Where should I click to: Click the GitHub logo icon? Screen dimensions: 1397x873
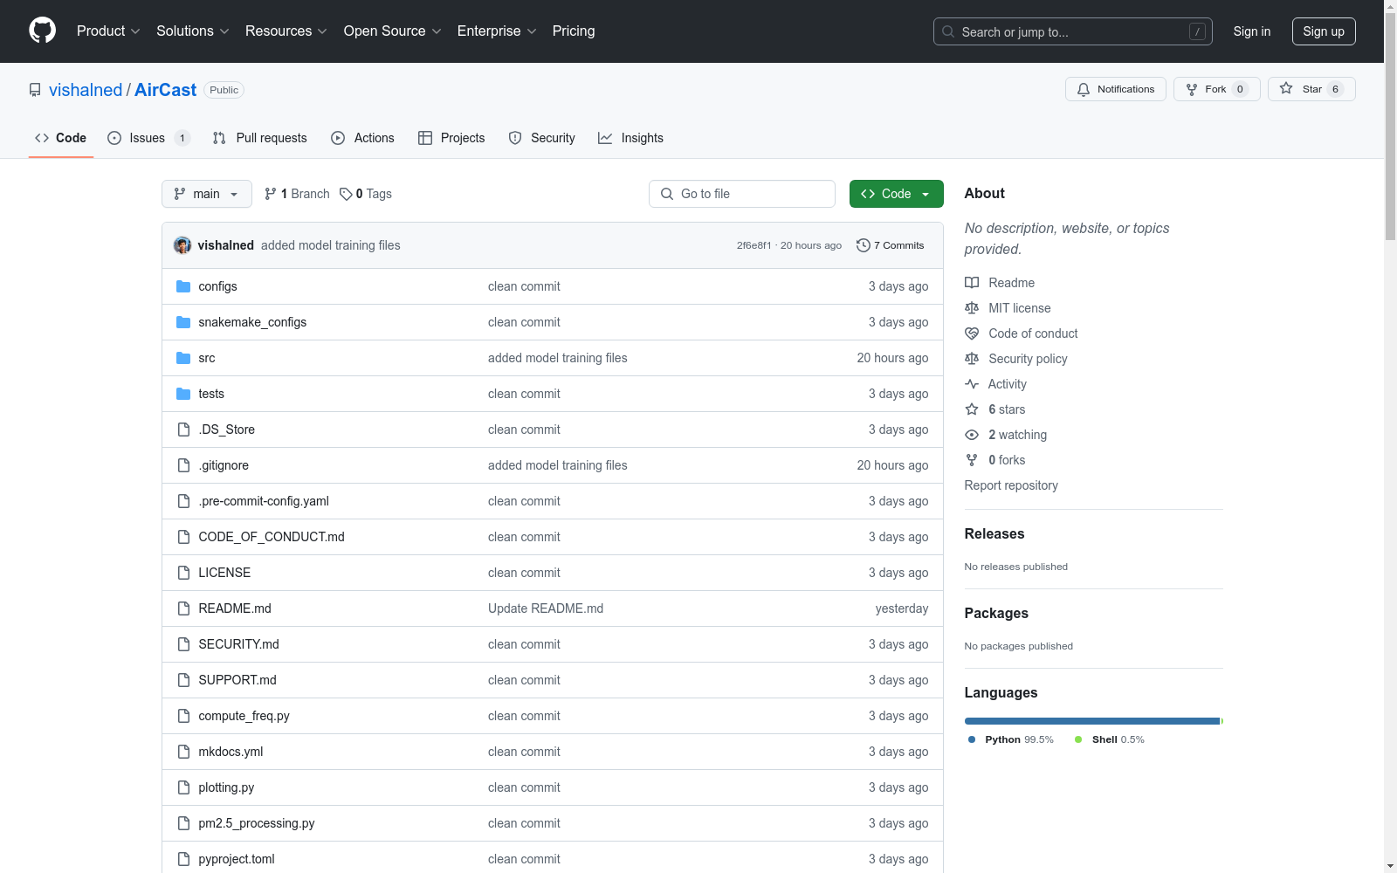click(42, 31)
